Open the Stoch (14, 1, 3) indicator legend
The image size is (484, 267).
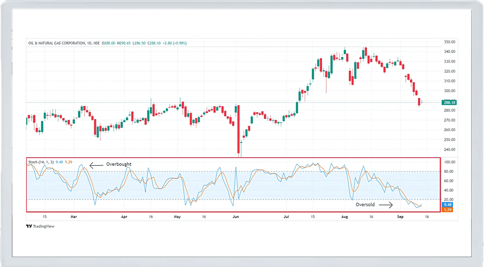(x=41, y=162)
